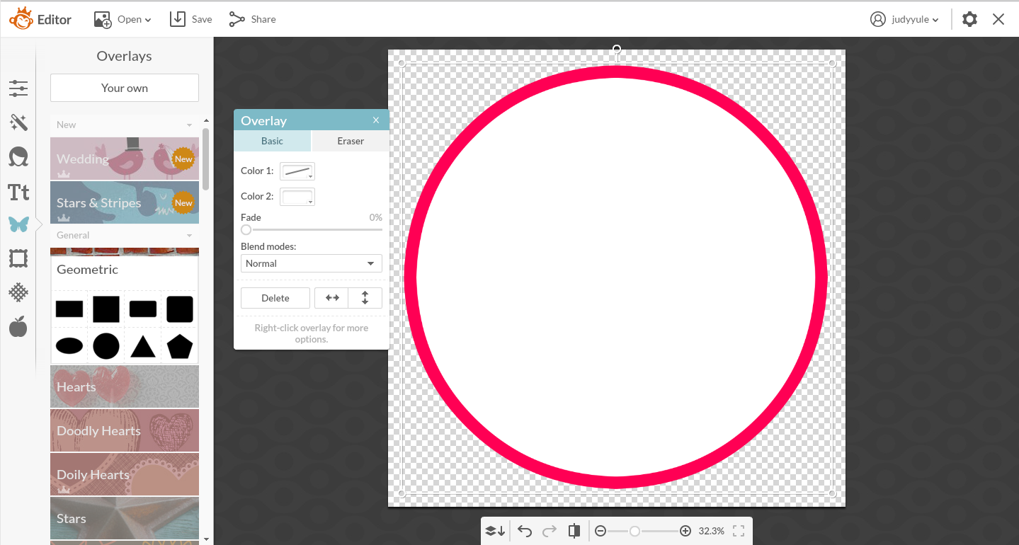Open the Effects magic wand panel
This screenshot has height=545, width=1019.
coord(18,123)
